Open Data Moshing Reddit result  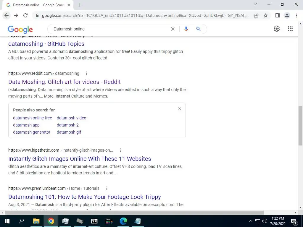(x=64, y=82)
